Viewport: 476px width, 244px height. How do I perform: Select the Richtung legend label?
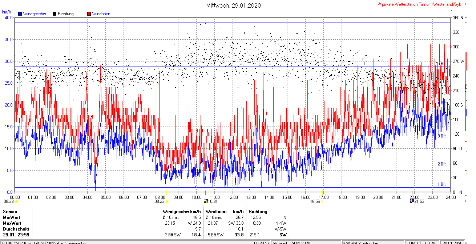66,14
